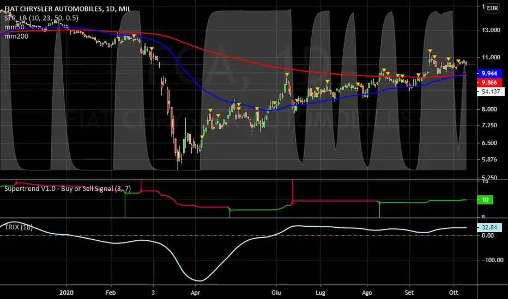Click the 8.000 price axis label

(x=489, y=109)
